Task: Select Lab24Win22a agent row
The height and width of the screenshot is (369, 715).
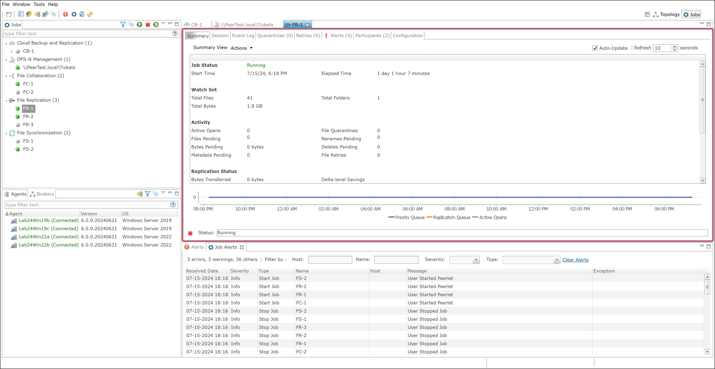Action: (91, 237)
